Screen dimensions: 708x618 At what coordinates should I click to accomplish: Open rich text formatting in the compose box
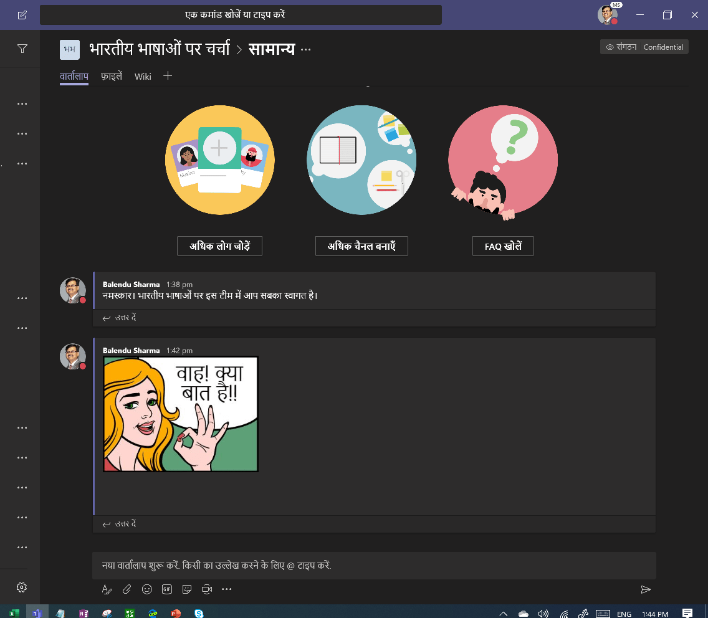pyautogui.click(x=107, y=589)
